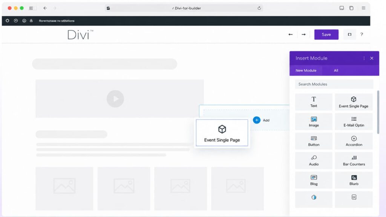This screenshot has height=217, width=386.
Task: Redo with the right arrow in Divi header
Action: [x=303, y=34]
